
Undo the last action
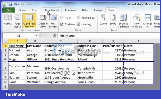(x=16, y=4)
